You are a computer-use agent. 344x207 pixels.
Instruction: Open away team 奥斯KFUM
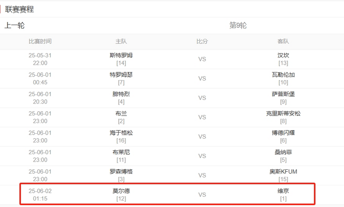pos(283,171)
